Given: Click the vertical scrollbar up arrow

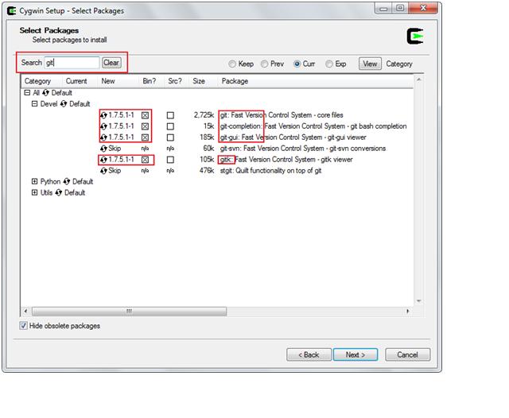Looking at the screenshot, I should click(x=419, y=79).
